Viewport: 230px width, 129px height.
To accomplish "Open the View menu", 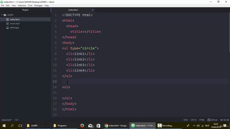I will click(14, 6).
